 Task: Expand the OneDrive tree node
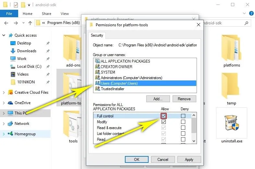point(4,103)
